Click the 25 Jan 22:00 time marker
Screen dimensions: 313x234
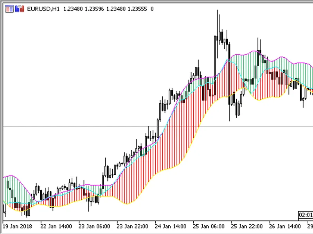tap(247, 227)
